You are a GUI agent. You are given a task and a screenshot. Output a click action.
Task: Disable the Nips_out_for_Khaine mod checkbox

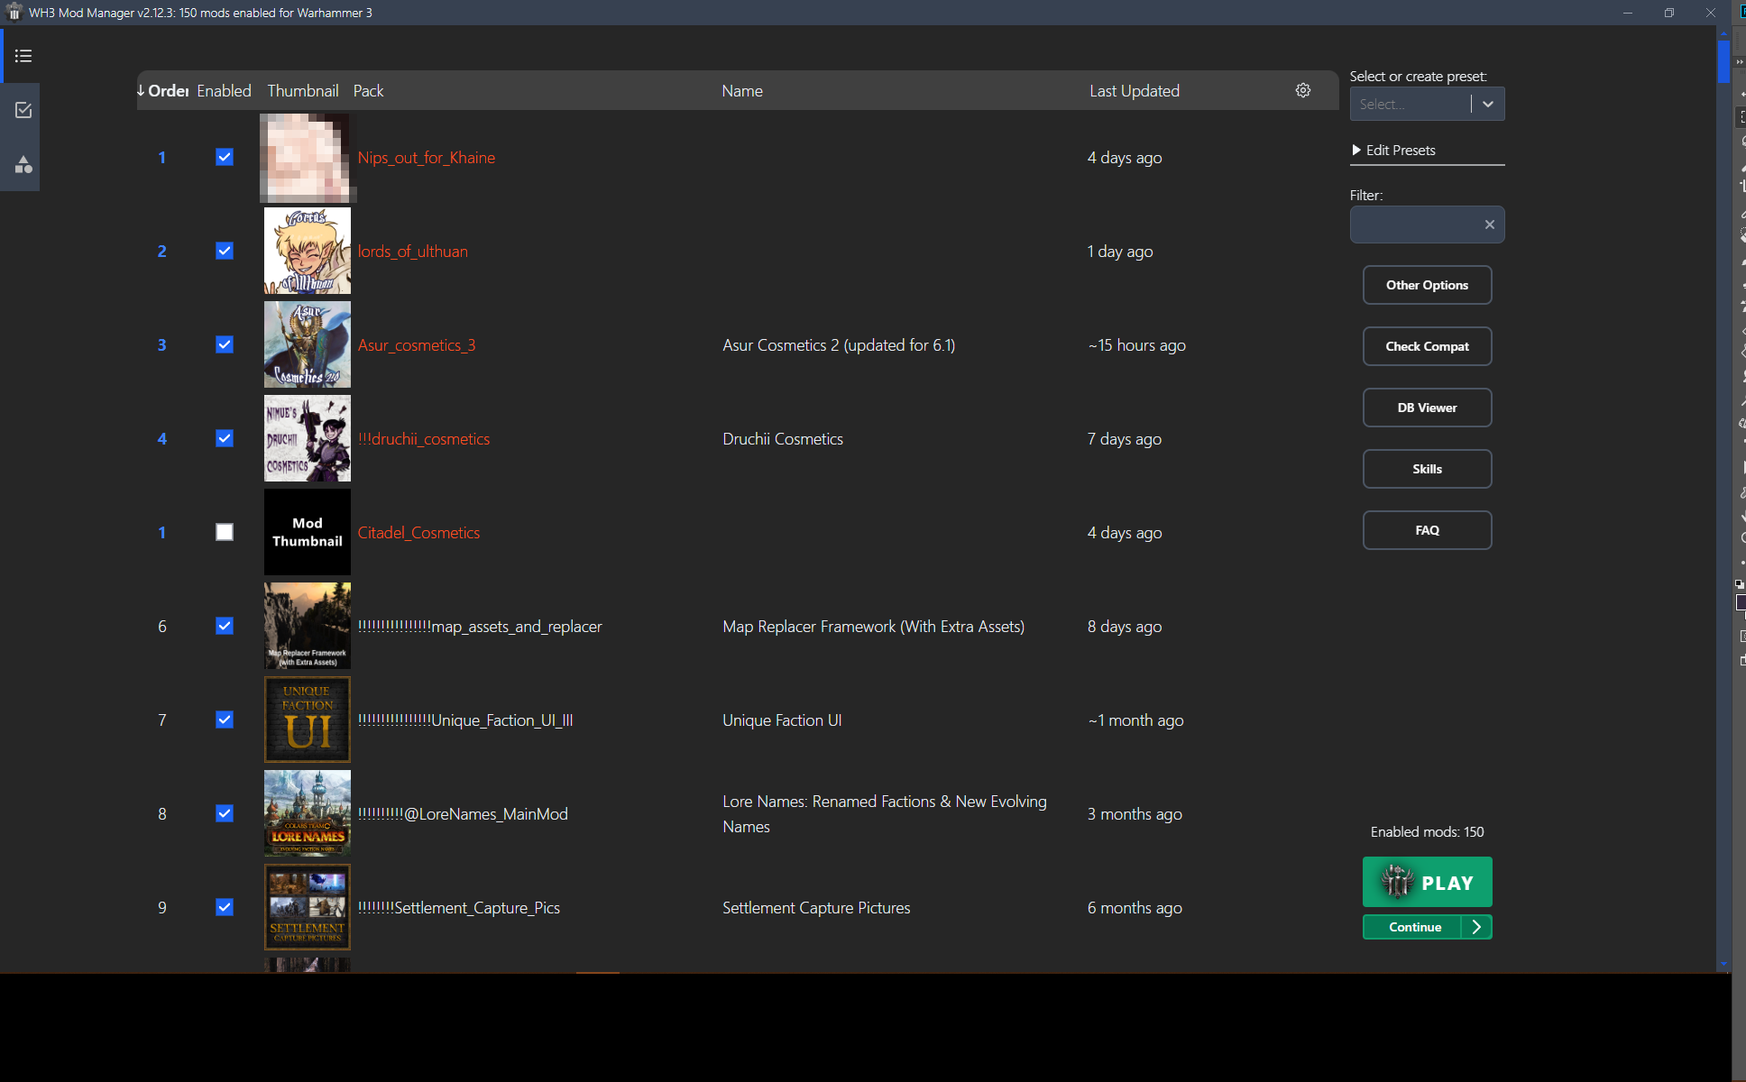coord(225,157)
